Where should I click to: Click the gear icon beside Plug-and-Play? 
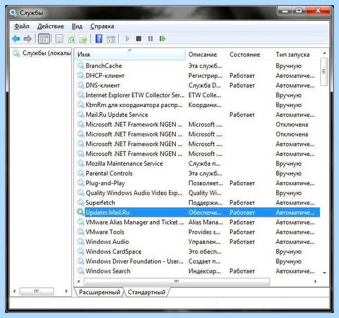tap(81, 183)
